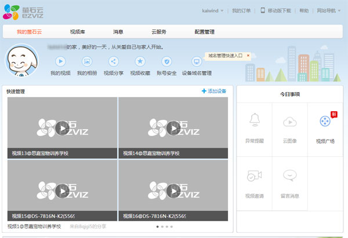Select the second carousel page dot
This screenshot has width=348, height=238.
tap(162, 226)
